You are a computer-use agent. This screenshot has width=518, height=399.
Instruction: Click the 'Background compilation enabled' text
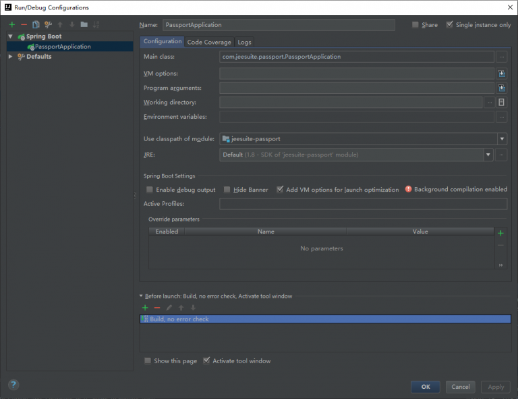[x=461, y=189]
